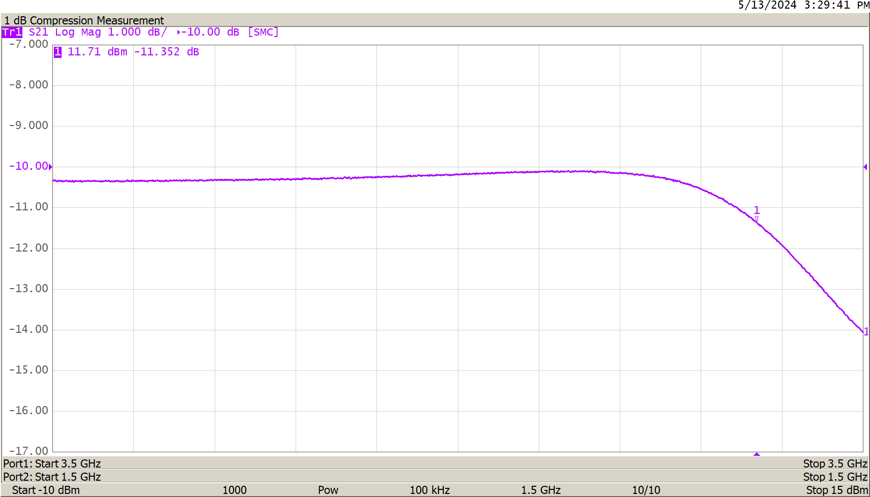Select the 100 kHz IF bandwidth setting
Viewport: 870px width, 497px height.
point(429,490)
